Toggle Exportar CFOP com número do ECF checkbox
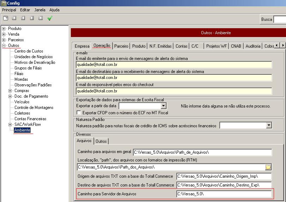286x202 pixels. [x=79, y=113]
